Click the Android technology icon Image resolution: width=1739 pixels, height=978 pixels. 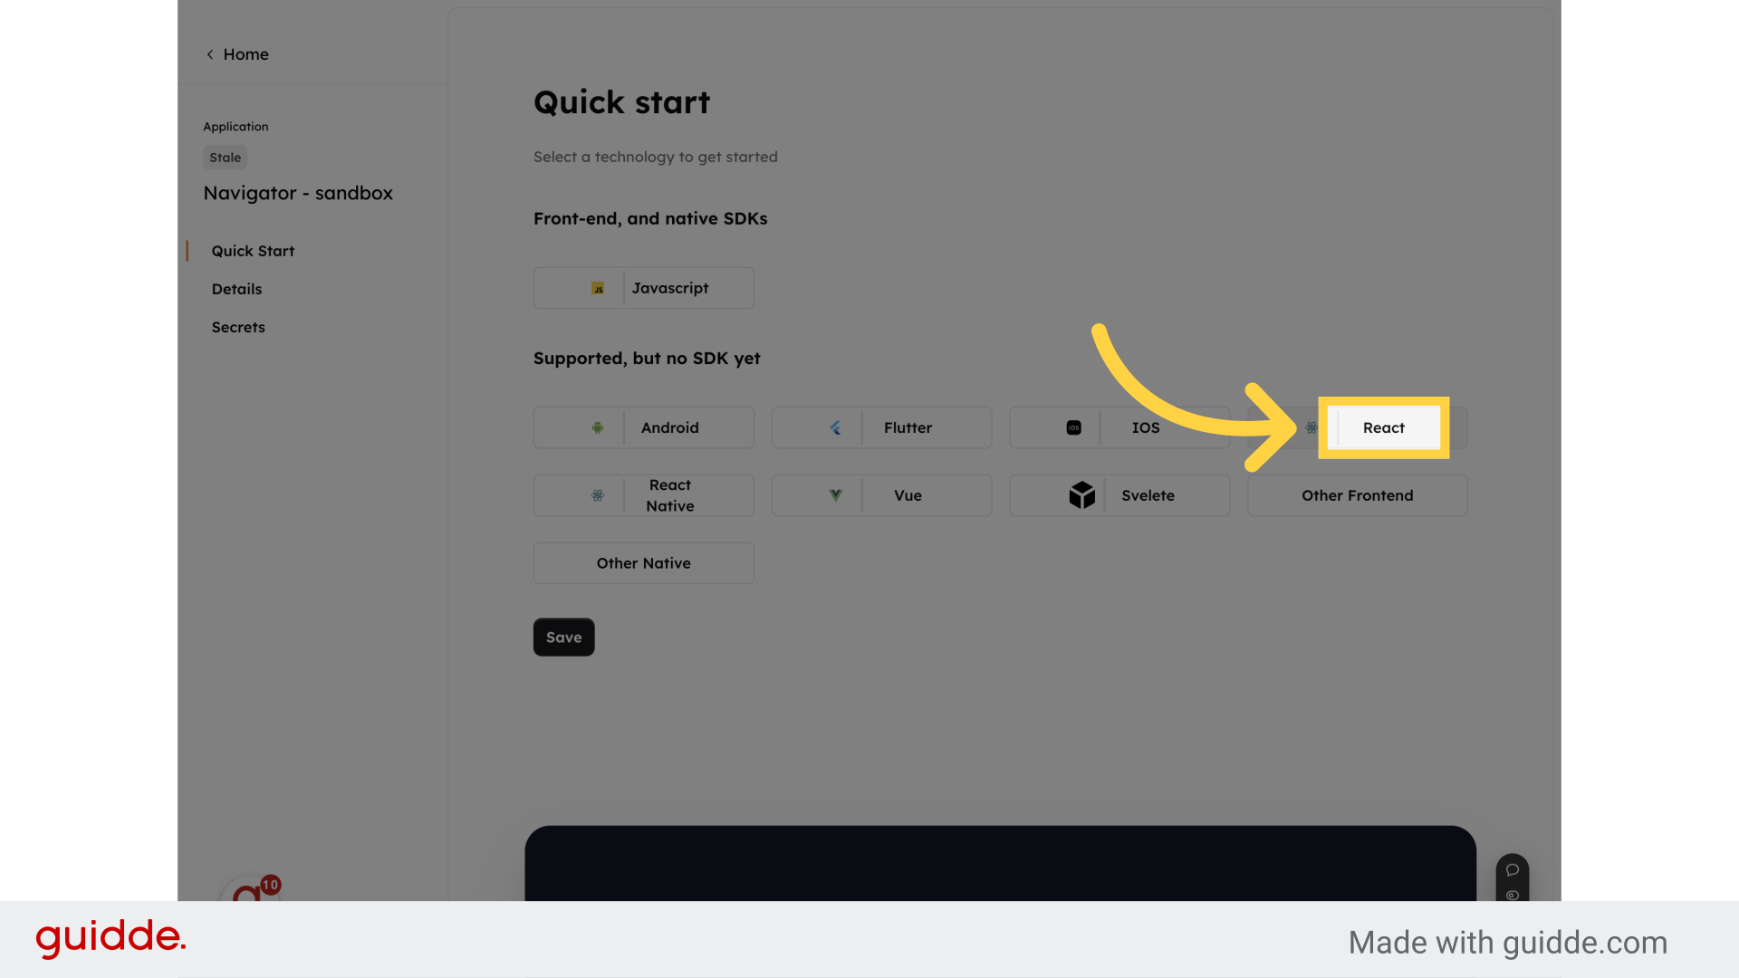(597, 427)
